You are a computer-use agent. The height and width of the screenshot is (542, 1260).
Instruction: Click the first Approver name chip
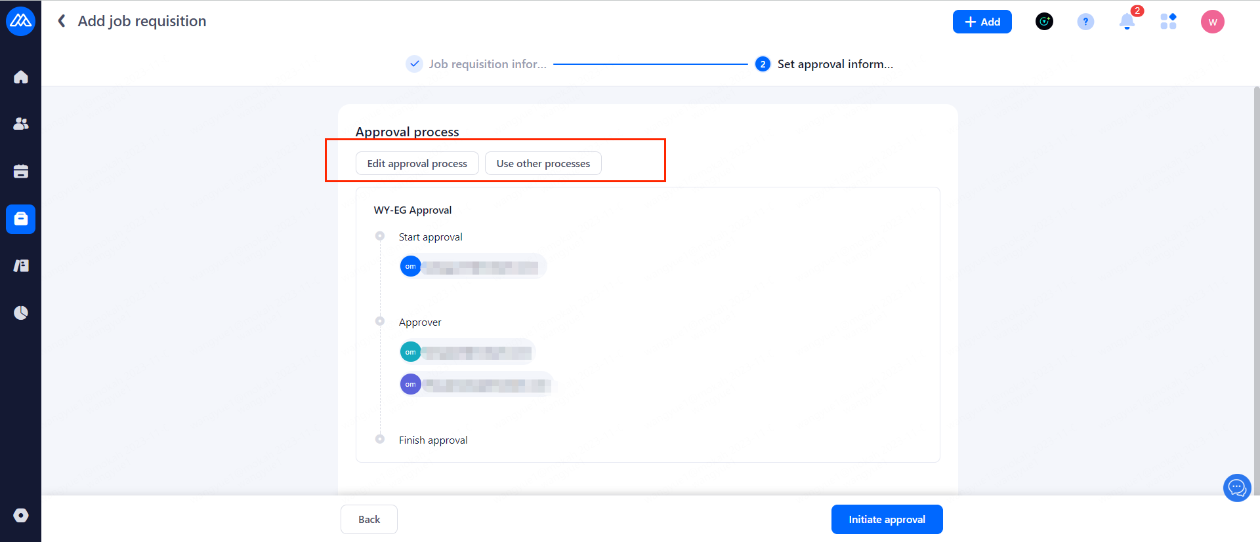tap(467, 352)
